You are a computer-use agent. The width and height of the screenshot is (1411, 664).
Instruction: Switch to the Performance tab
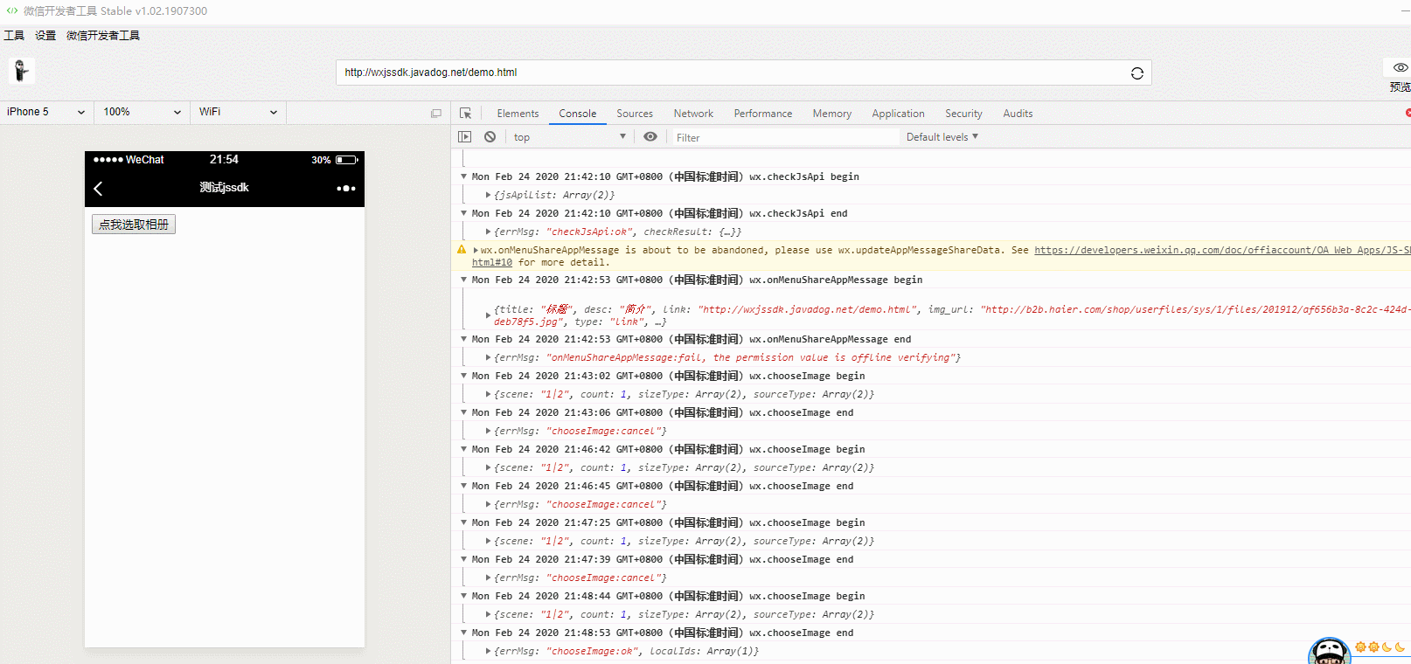[x=763, y=114]
